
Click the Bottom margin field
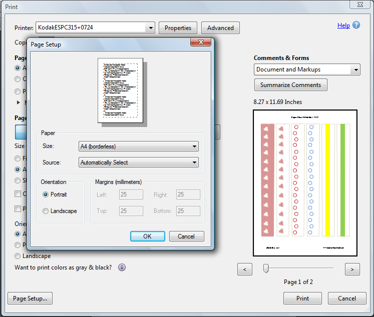pos(188,211)
